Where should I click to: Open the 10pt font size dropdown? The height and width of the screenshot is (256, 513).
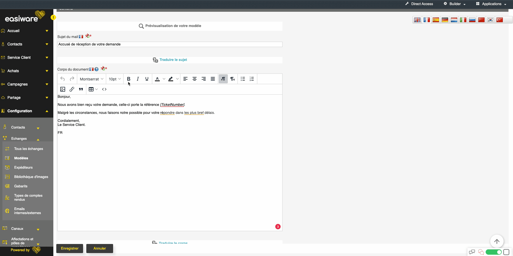click(x=114, y=79)
